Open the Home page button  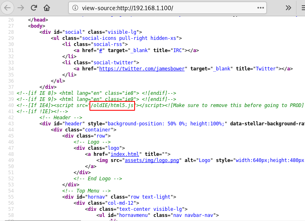tap(47, 8)
